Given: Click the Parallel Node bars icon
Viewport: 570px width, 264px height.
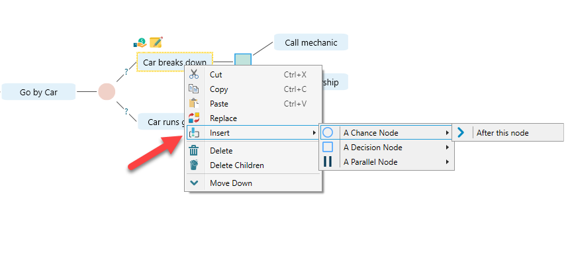Looking at the screenshot, I should [x=328, y=161].
